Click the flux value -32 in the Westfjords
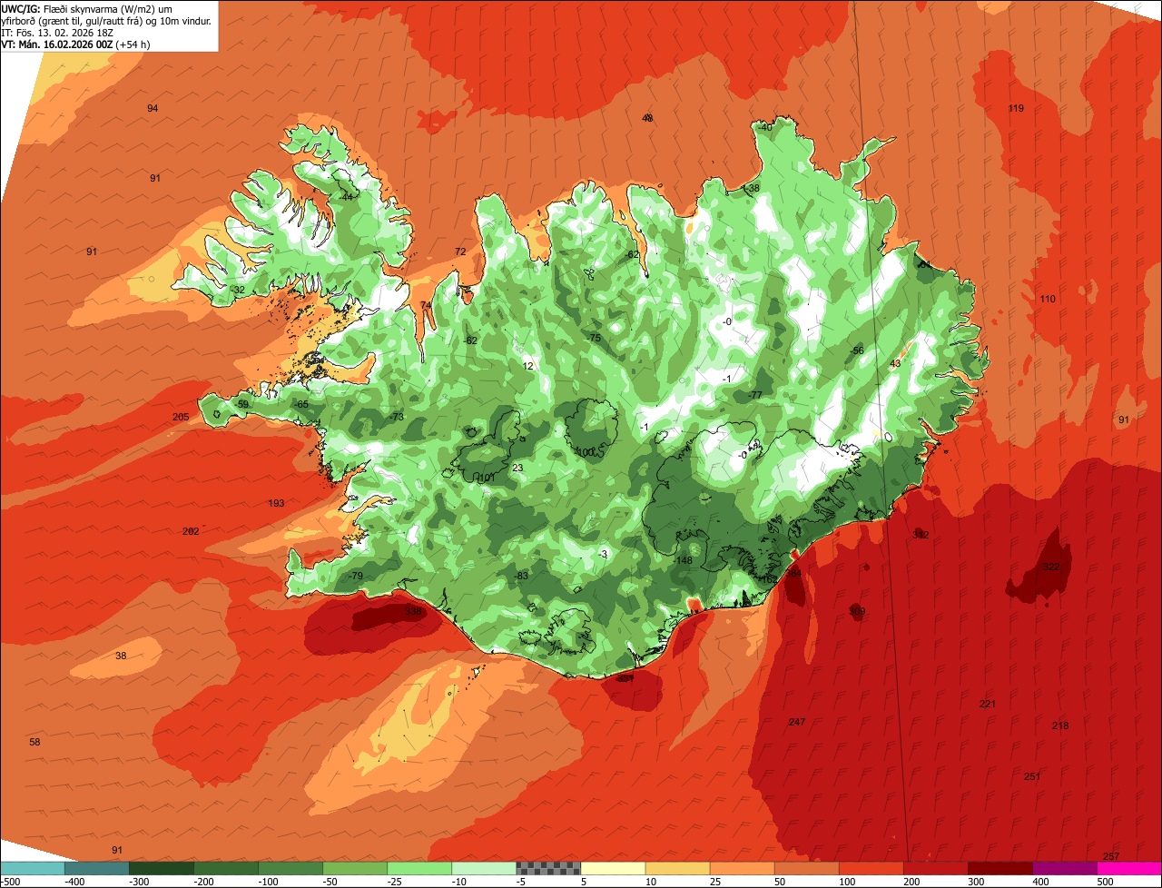Image resolution: width=1162 pixels, height=888 pixels. click(x=238, y=290)
